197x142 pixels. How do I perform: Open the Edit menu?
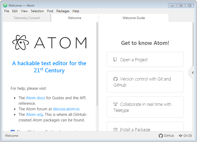(15, 11)
